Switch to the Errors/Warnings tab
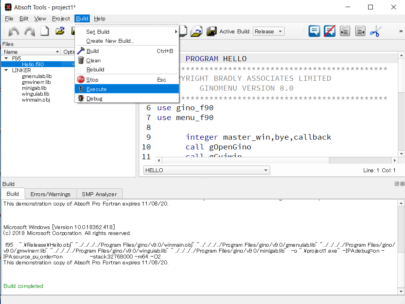405x304 pixels. point(51,194)
